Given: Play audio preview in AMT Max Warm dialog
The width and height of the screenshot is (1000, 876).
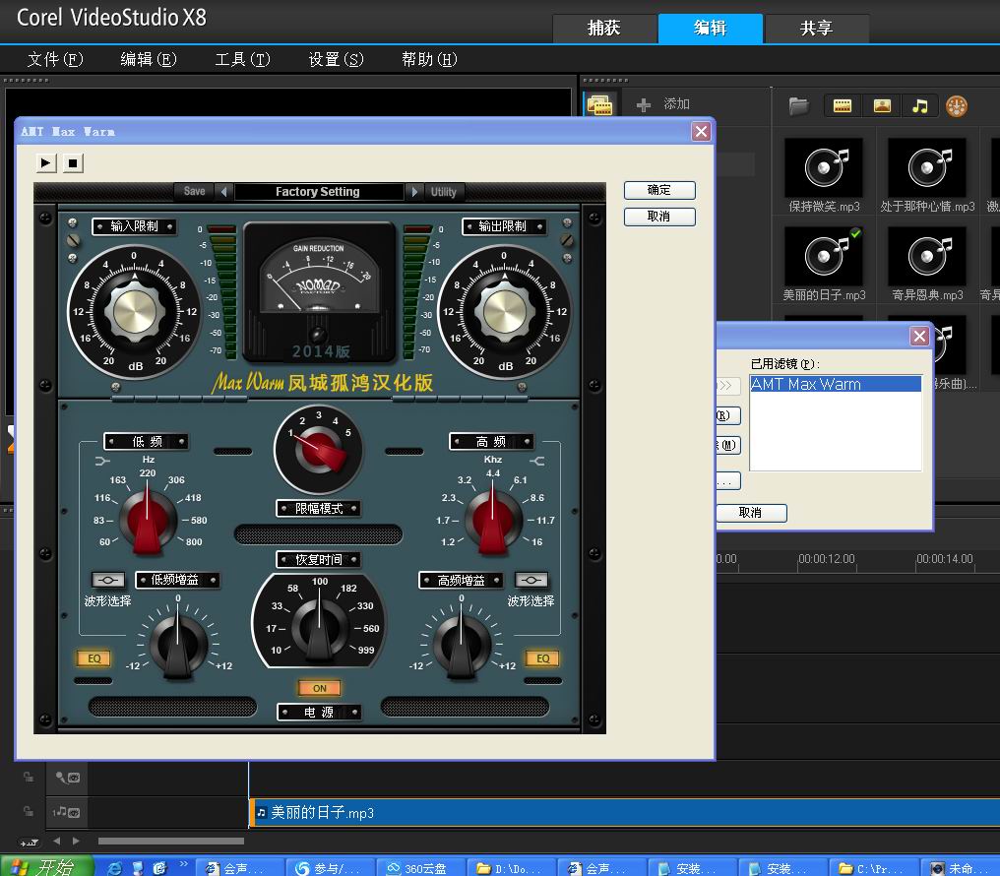Looking at the screenshot, I should click(46, 163).
